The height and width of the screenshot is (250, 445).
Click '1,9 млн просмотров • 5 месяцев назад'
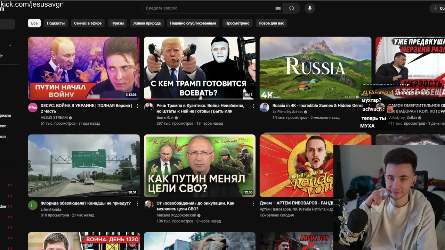[306, 118]
